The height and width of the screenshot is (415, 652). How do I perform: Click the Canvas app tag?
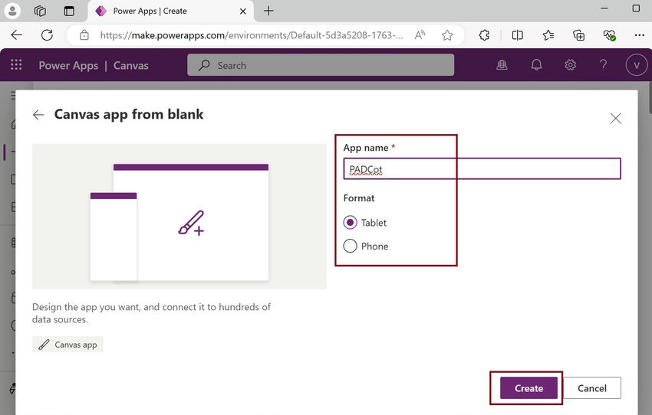click(x=68, y=345)
